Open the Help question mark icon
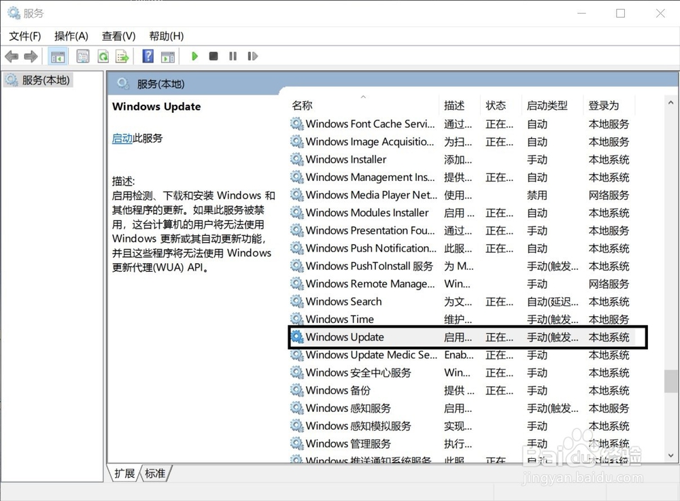Screen dimensions: 680x501 click(148, 56)
